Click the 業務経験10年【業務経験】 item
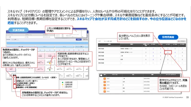This screenshot has height=107, width=191. coord(27,87)
